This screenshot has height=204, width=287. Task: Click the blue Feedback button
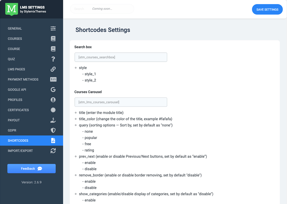click(x=32, y=169)
